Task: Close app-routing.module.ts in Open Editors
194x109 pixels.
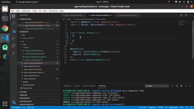Action: (21, 25)
